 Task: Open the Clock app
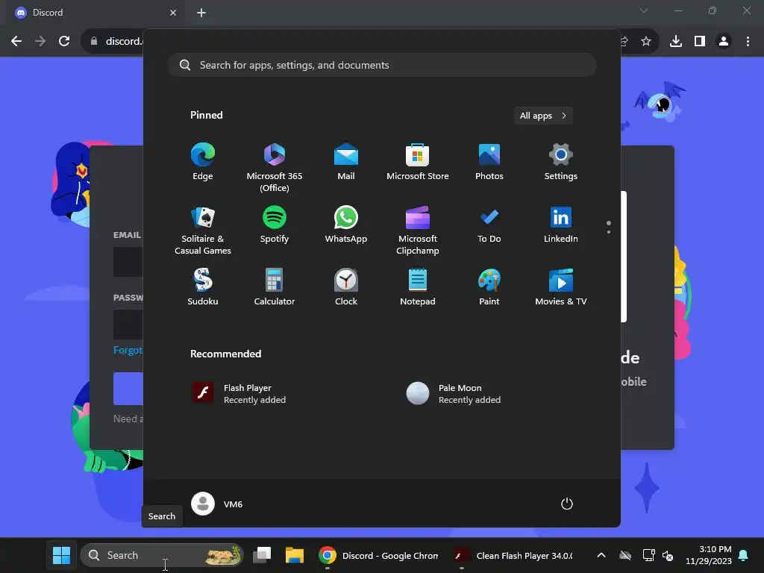(346, 287)
